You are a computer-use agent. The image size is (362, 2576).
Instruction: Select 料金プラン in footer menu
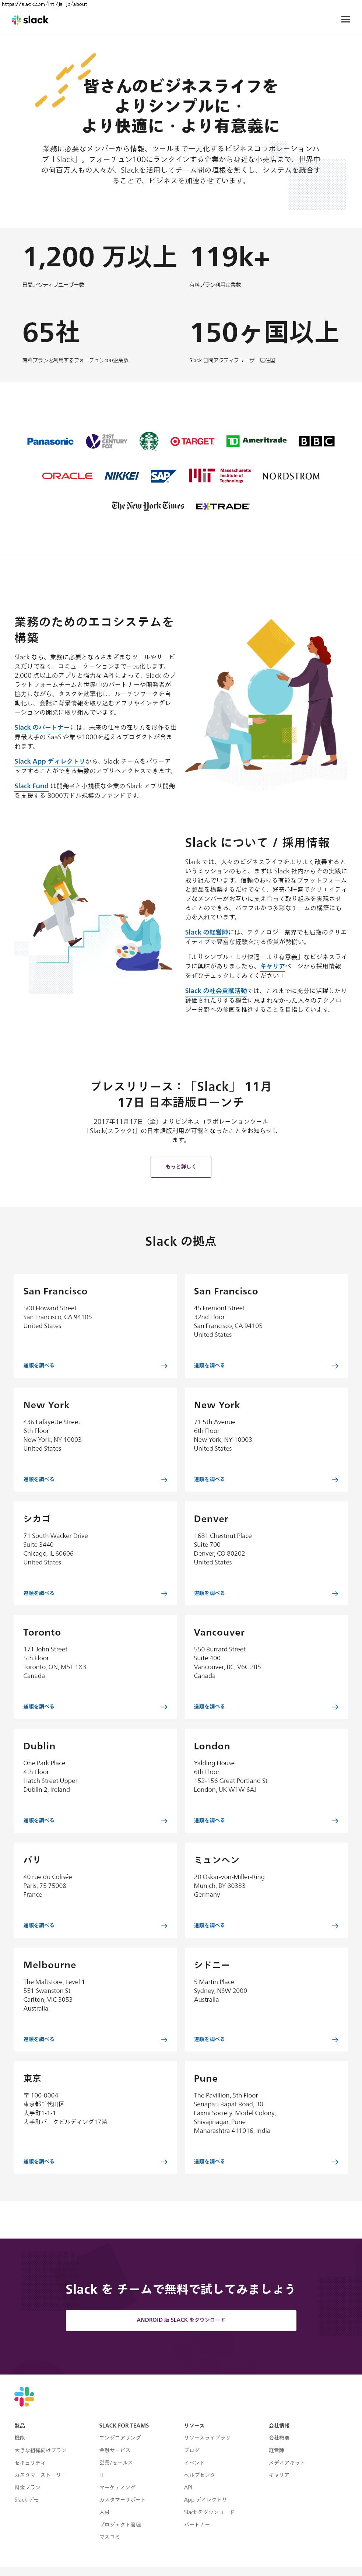click(x=28, y=2487)
